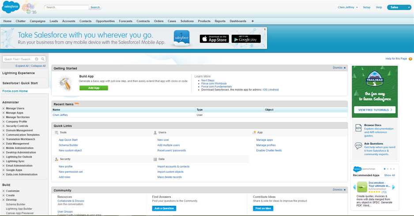Open the Setup link in the header

(366, 7)
